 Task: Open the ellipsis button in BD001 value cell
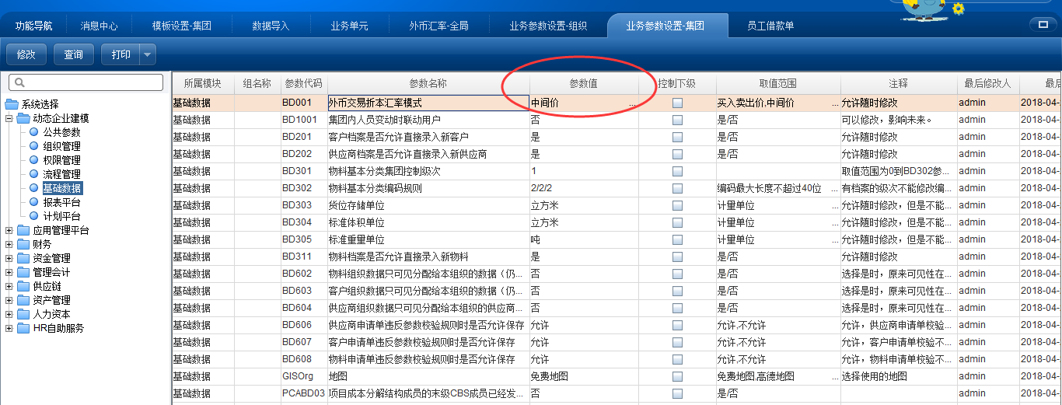point(632,103)
